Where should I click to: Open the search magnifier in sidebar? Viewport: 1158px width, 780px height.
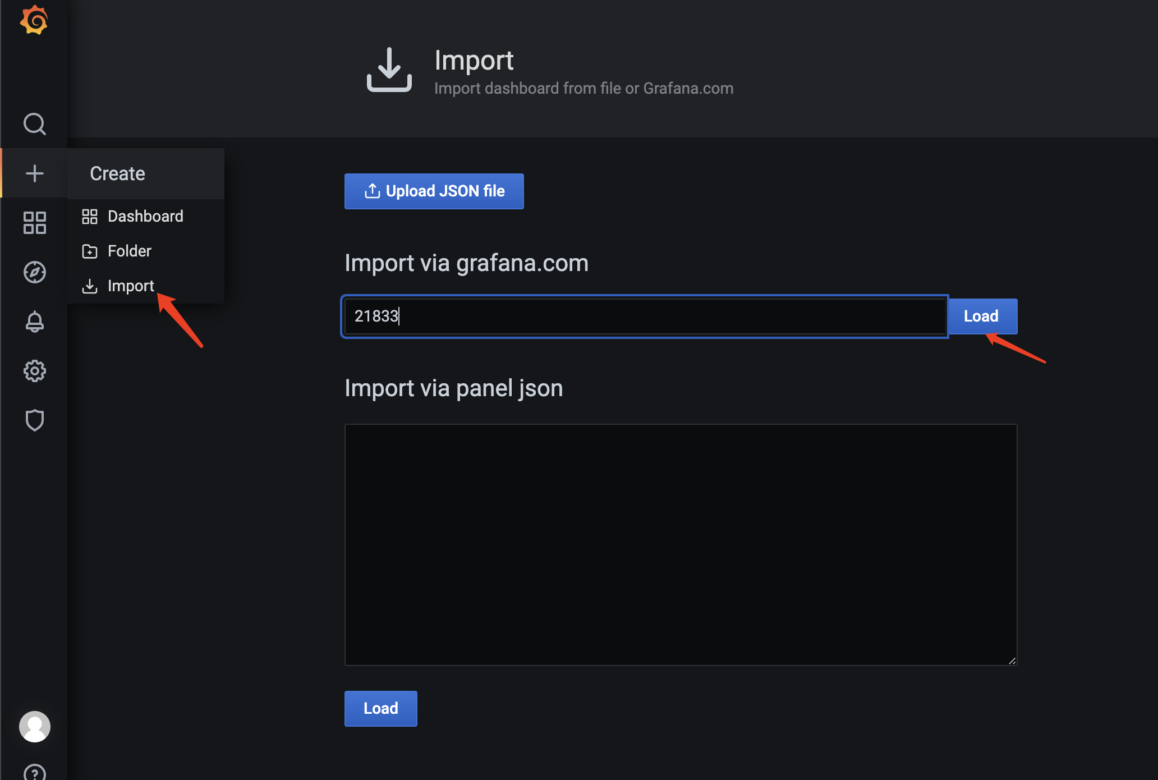pos(34,124)
